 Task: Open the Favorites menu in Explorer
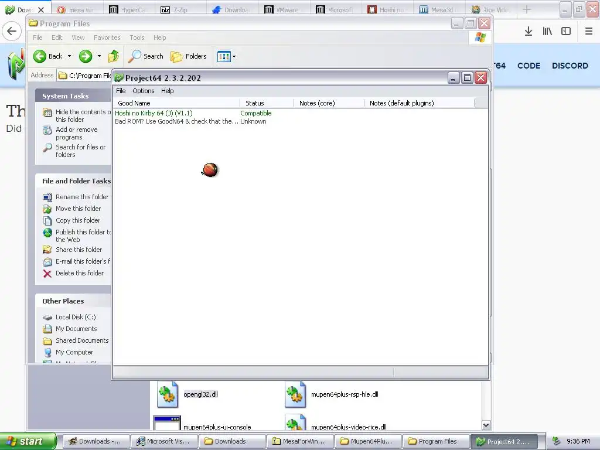point(107,37)
